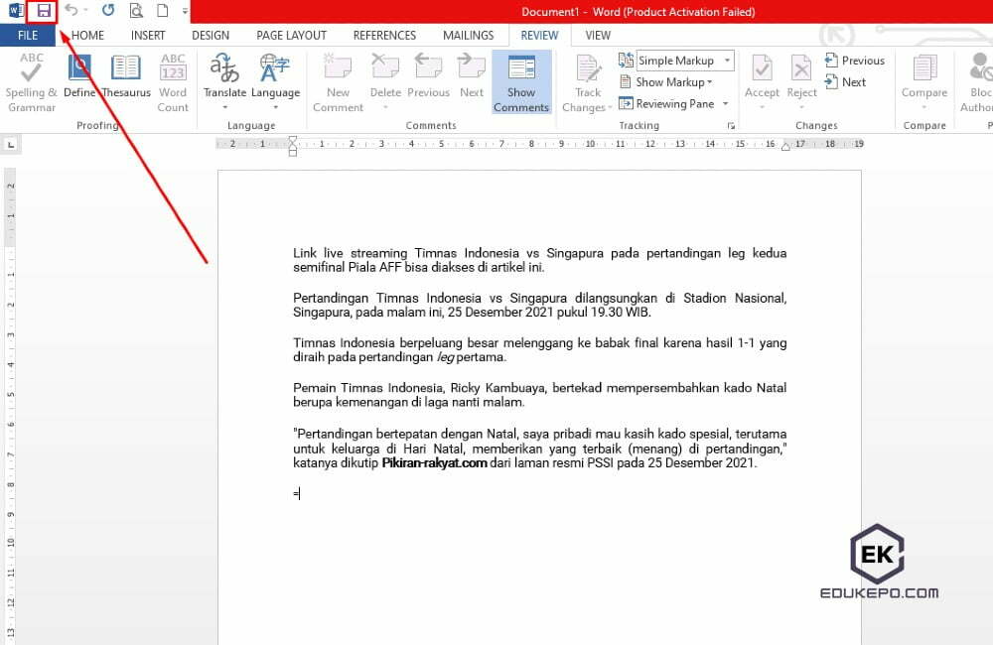Toggle Show Comments display
This screenshot has width=993, height=645.
520,79
